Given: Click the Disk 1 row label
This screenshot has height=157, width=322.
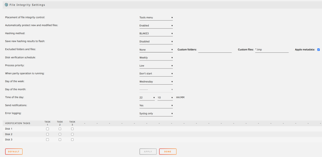Looking at the screenshot, I should 9,129.
